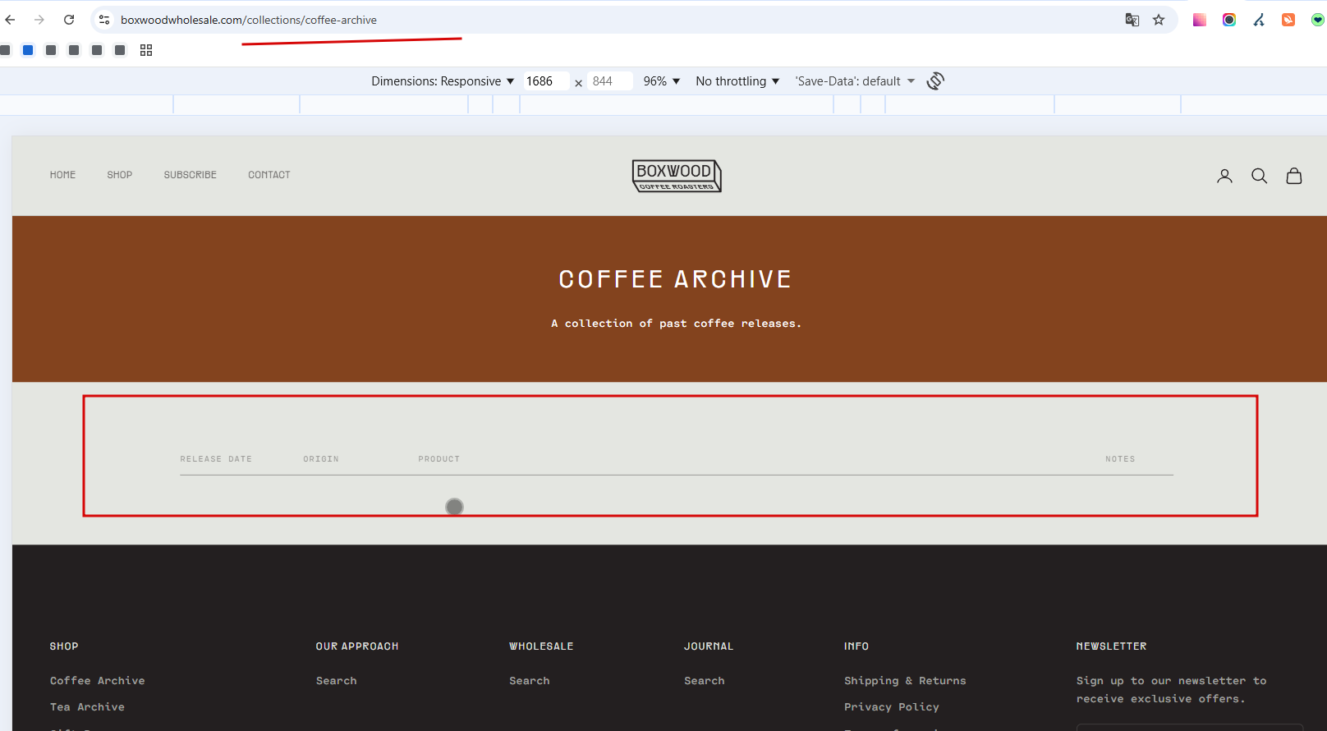
Task: Click the JOURNAL footer heading
Action: click(x=709, y=646)
